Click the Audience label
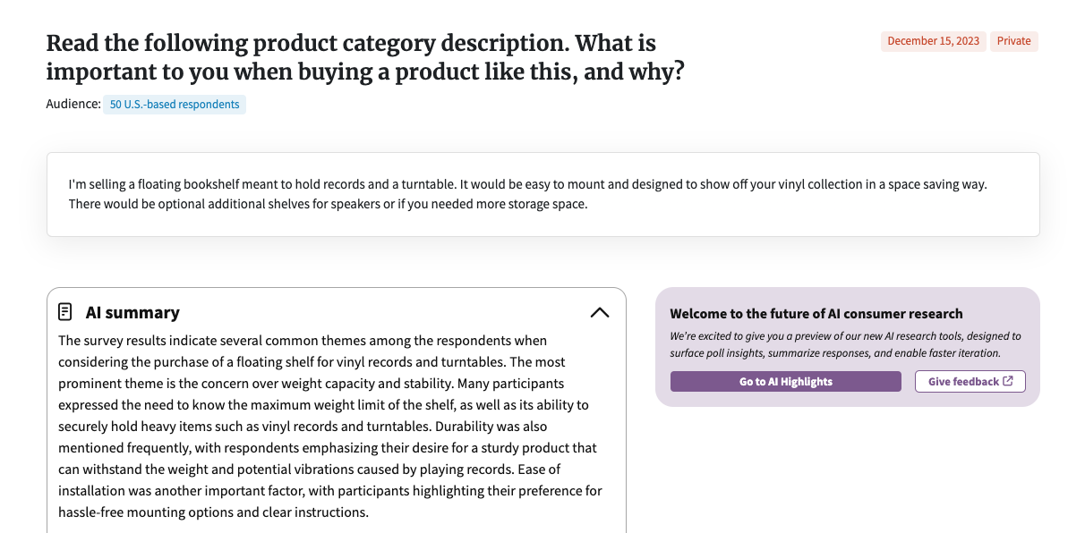 72,104
